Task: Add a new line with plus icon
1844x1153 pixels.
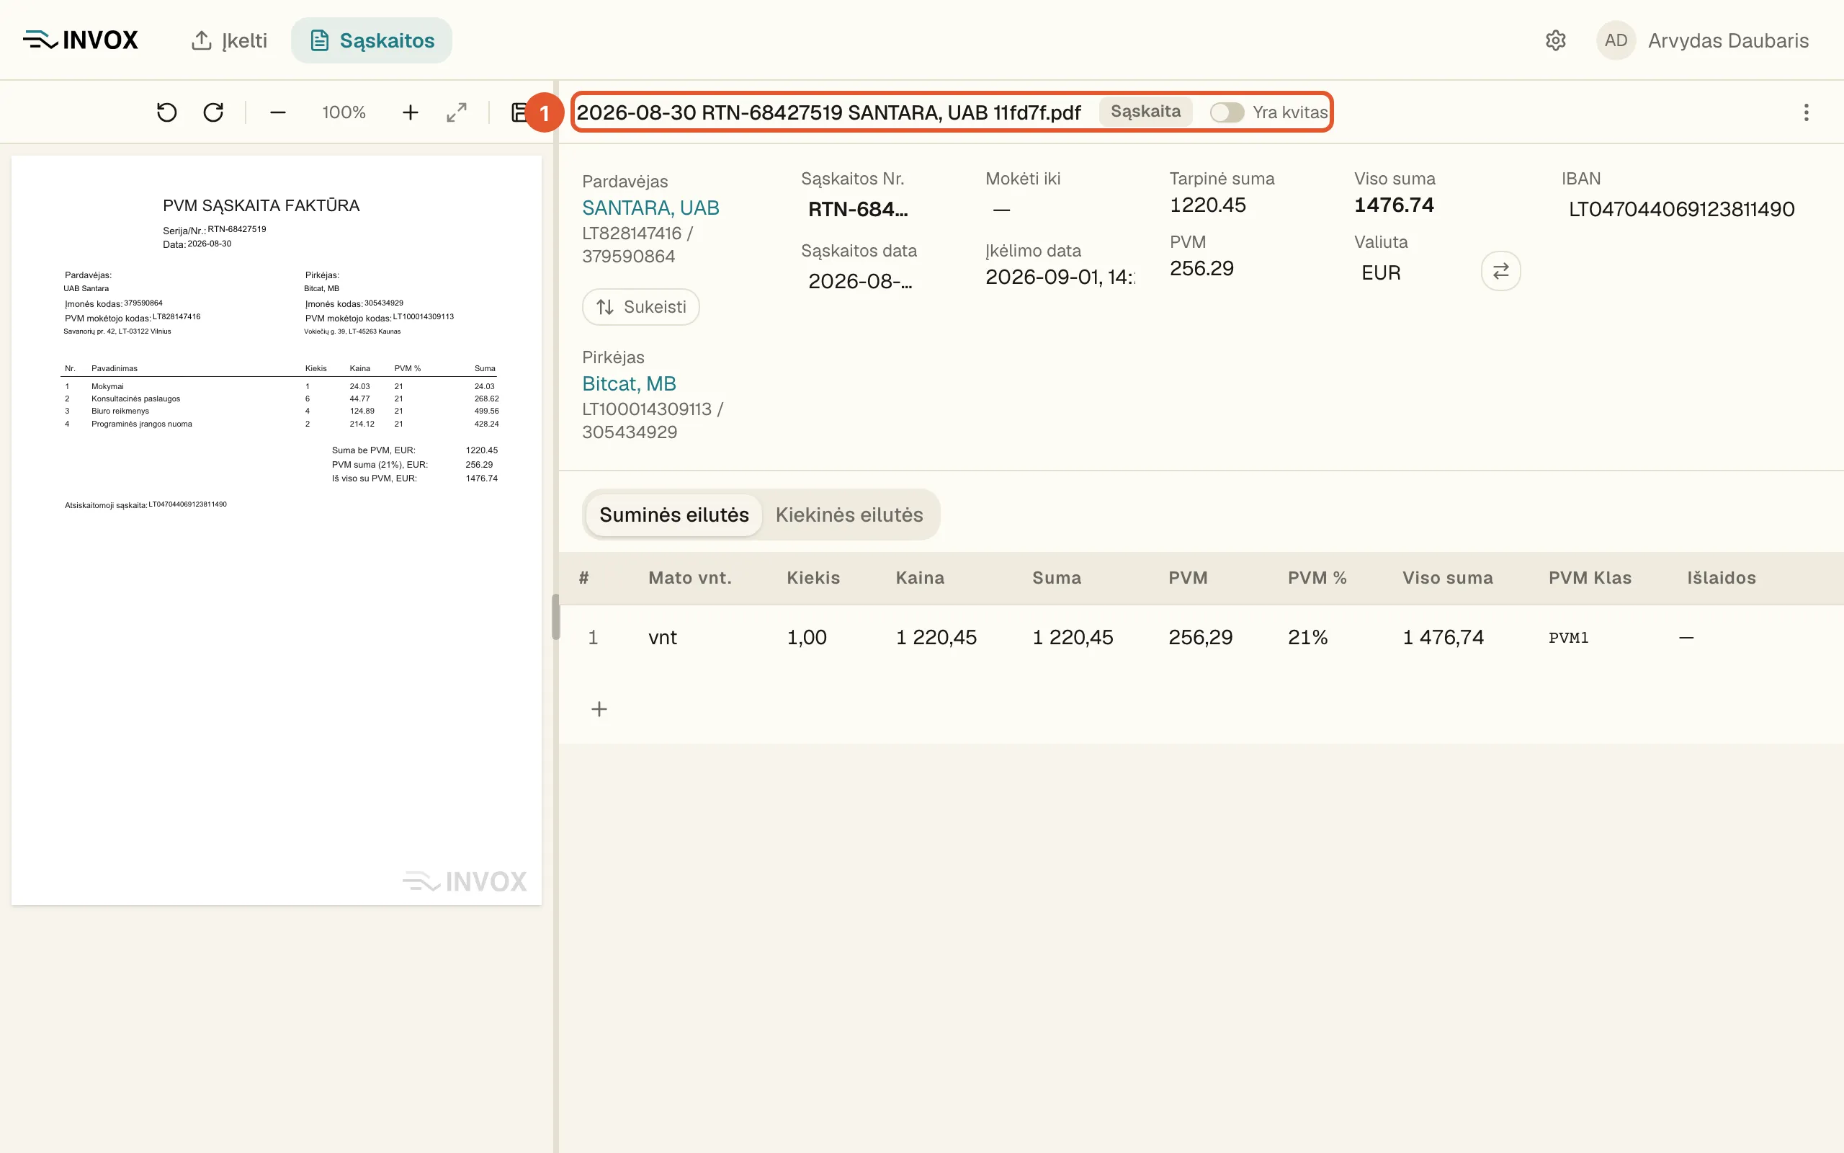Action: click(x=599, y=709)
